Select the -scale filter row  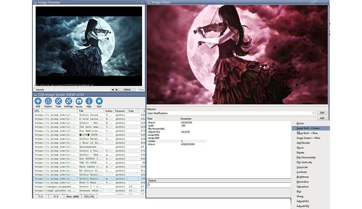click(177, 126)
